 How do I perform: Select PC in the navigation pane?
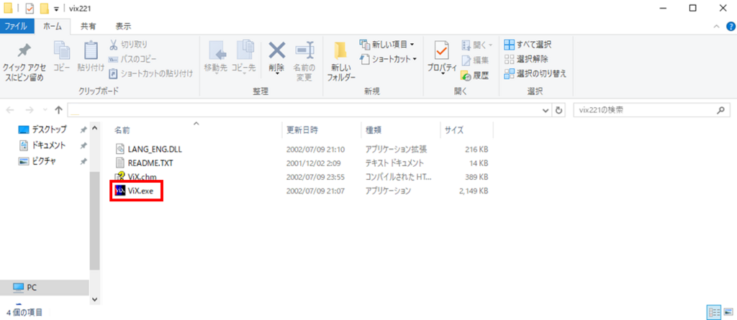click(44, 287)
